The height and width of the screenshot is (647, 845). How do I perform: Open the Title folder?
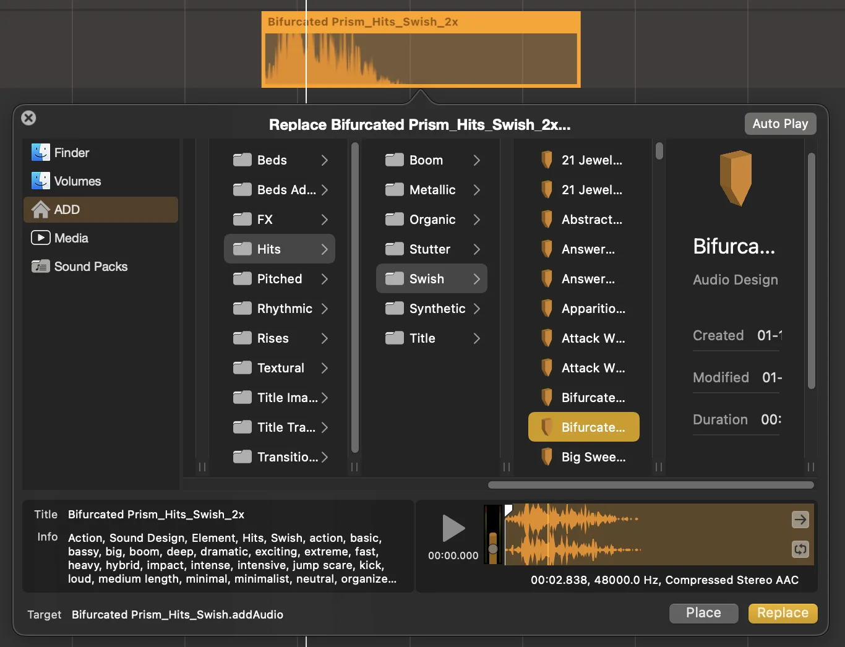click(432, 338)
